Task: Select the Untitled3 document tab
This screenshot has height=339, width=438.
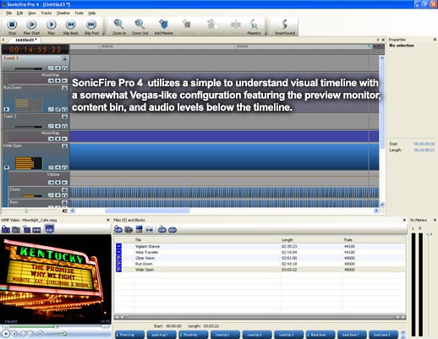Action: (x=26, y=40)
